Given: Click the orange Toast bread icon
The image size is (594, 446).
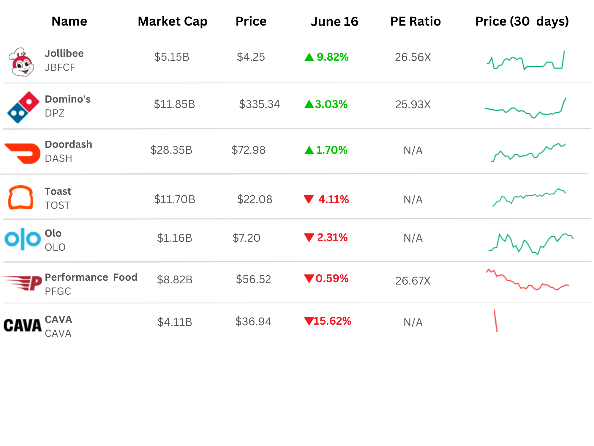Looking at the screenshot, I should [x=20, y=197].
